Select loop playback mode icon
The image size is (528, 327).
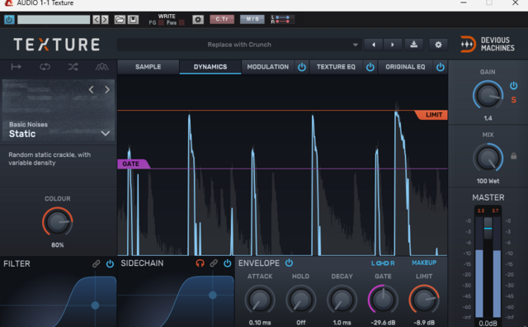point(45,67)
